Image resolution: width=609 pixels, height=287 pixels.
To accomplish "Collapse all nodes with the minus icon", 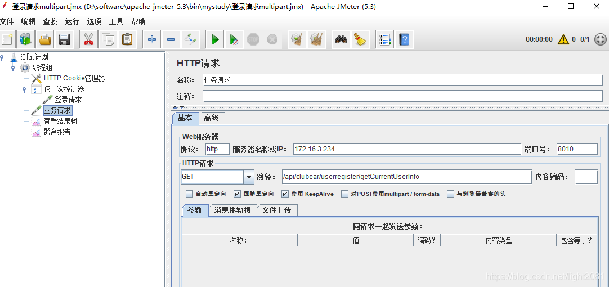I will [171, 39].
